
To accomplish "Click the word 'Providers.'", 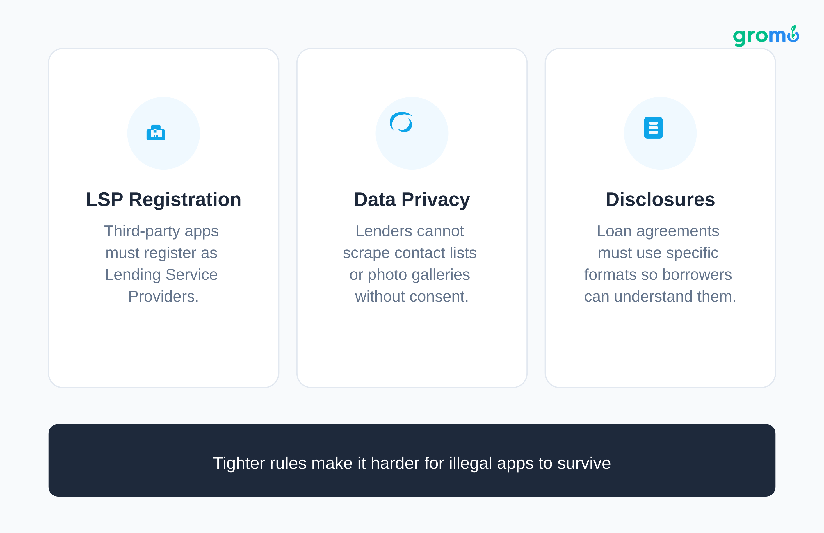I will tap(163, 297).
